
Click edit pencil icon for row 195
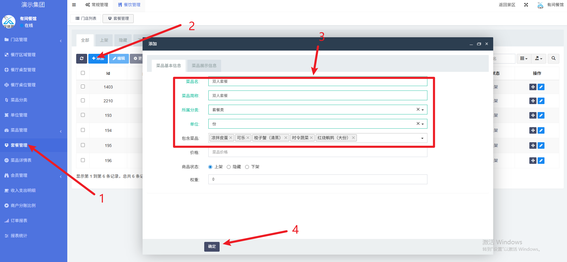pos(541,145)
